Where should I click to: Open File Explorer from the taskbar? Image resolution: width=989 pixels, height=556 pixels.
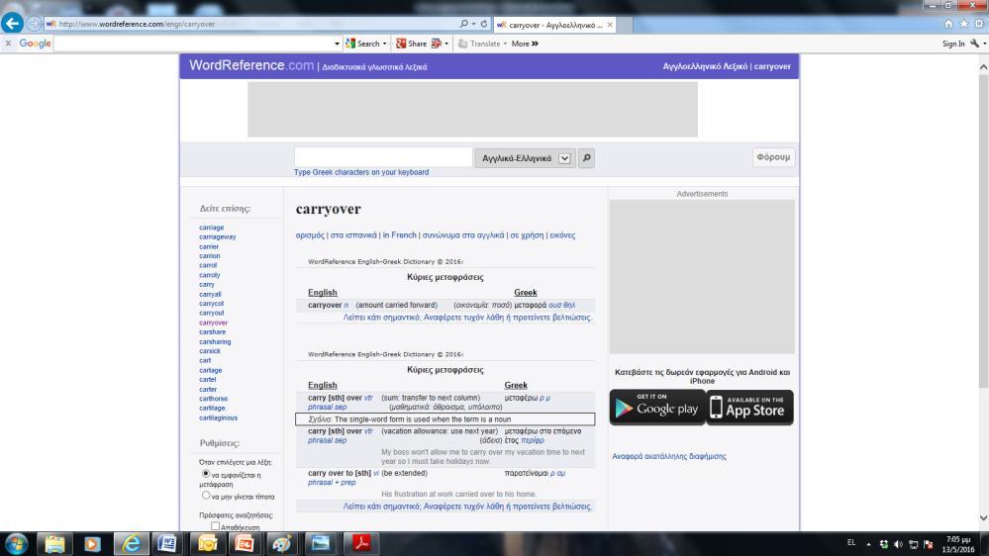point(54,543)
